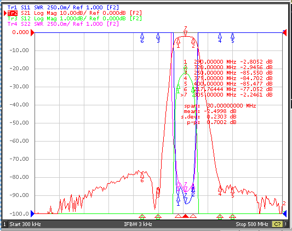Image resolution: width=292 pixels, height=231 pixels.
Task: Click blue marker 5 on top reference line
Action: (x=233, y=38)
